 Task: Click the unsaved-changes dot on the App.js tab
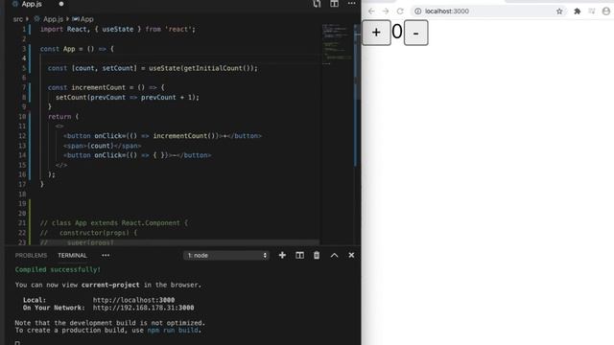(x=61, y=4)
